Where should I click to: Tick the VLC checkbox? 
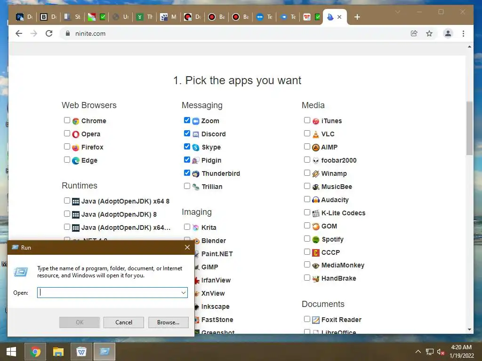pyautogui.click(x=307, y=133)
